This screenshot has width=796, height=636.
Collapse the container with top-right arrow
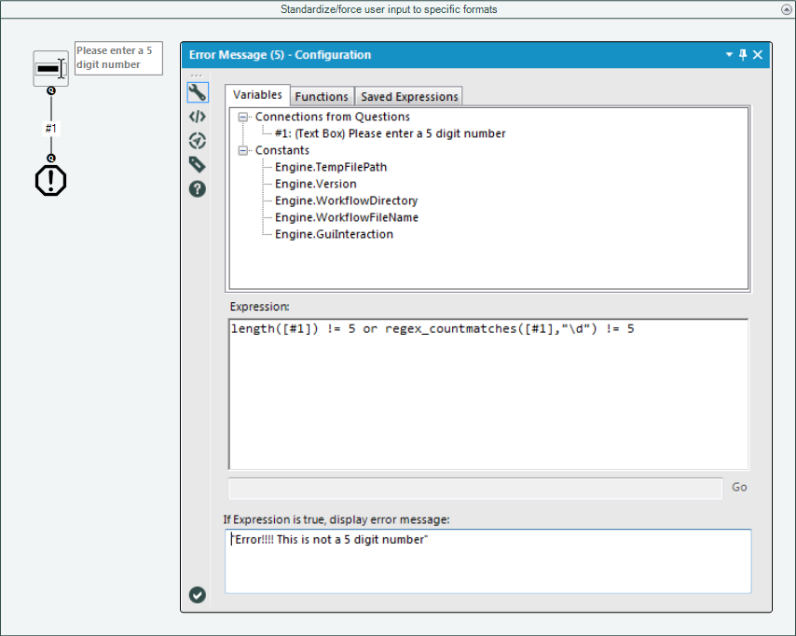pos(786,9)
